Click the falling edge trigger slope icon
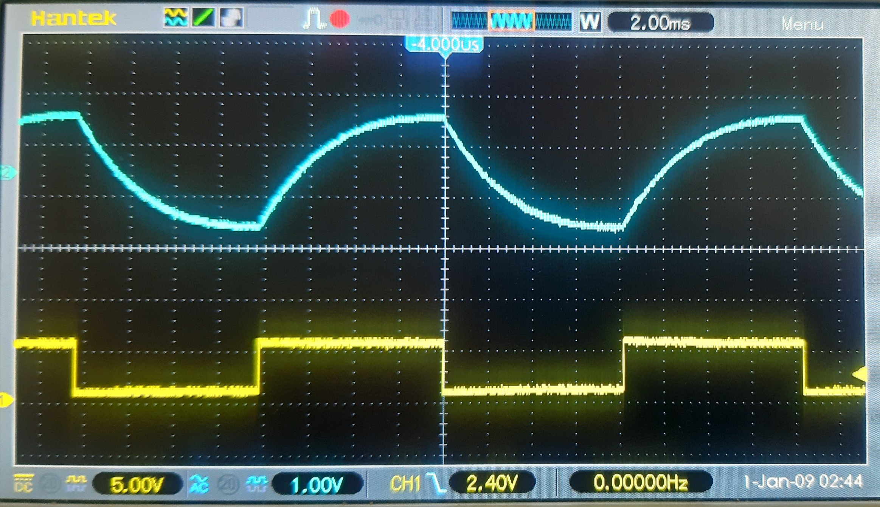This screenshot has width=880, height=507. coord(436,483)
